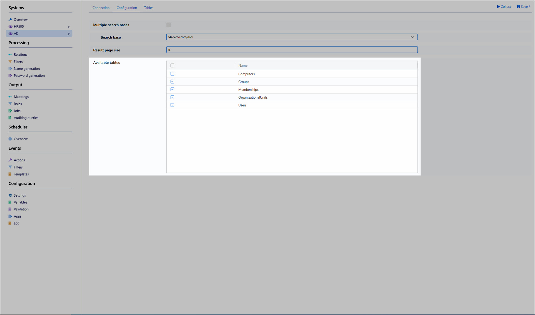Click the Settings gear icon
The image size is (535, 315).
tap(10, 195)
